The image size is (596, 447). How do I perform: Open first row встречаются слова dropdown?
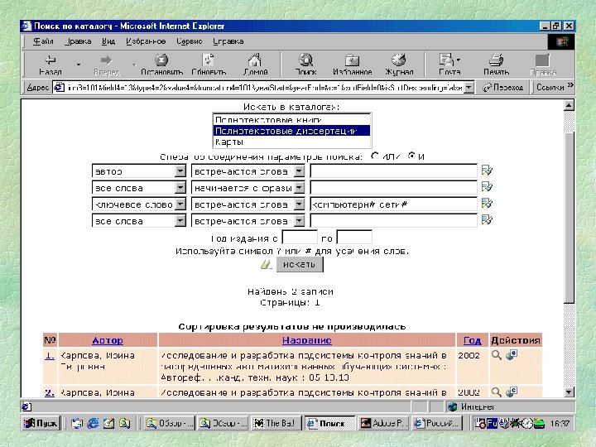(299, 171)
